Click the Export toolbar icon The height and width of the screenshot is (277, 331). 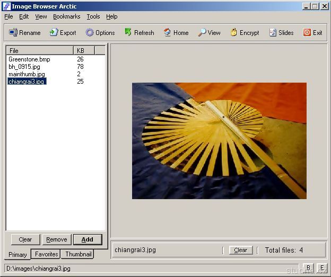click(x=54, y=32)
